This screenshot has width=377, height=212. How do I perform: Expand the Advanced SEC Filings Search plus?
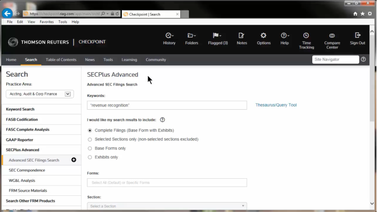[x=74, y=160]
